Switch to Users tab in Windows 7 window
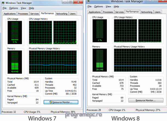Viewport: 167px width, 121px height. pos(73,14)
